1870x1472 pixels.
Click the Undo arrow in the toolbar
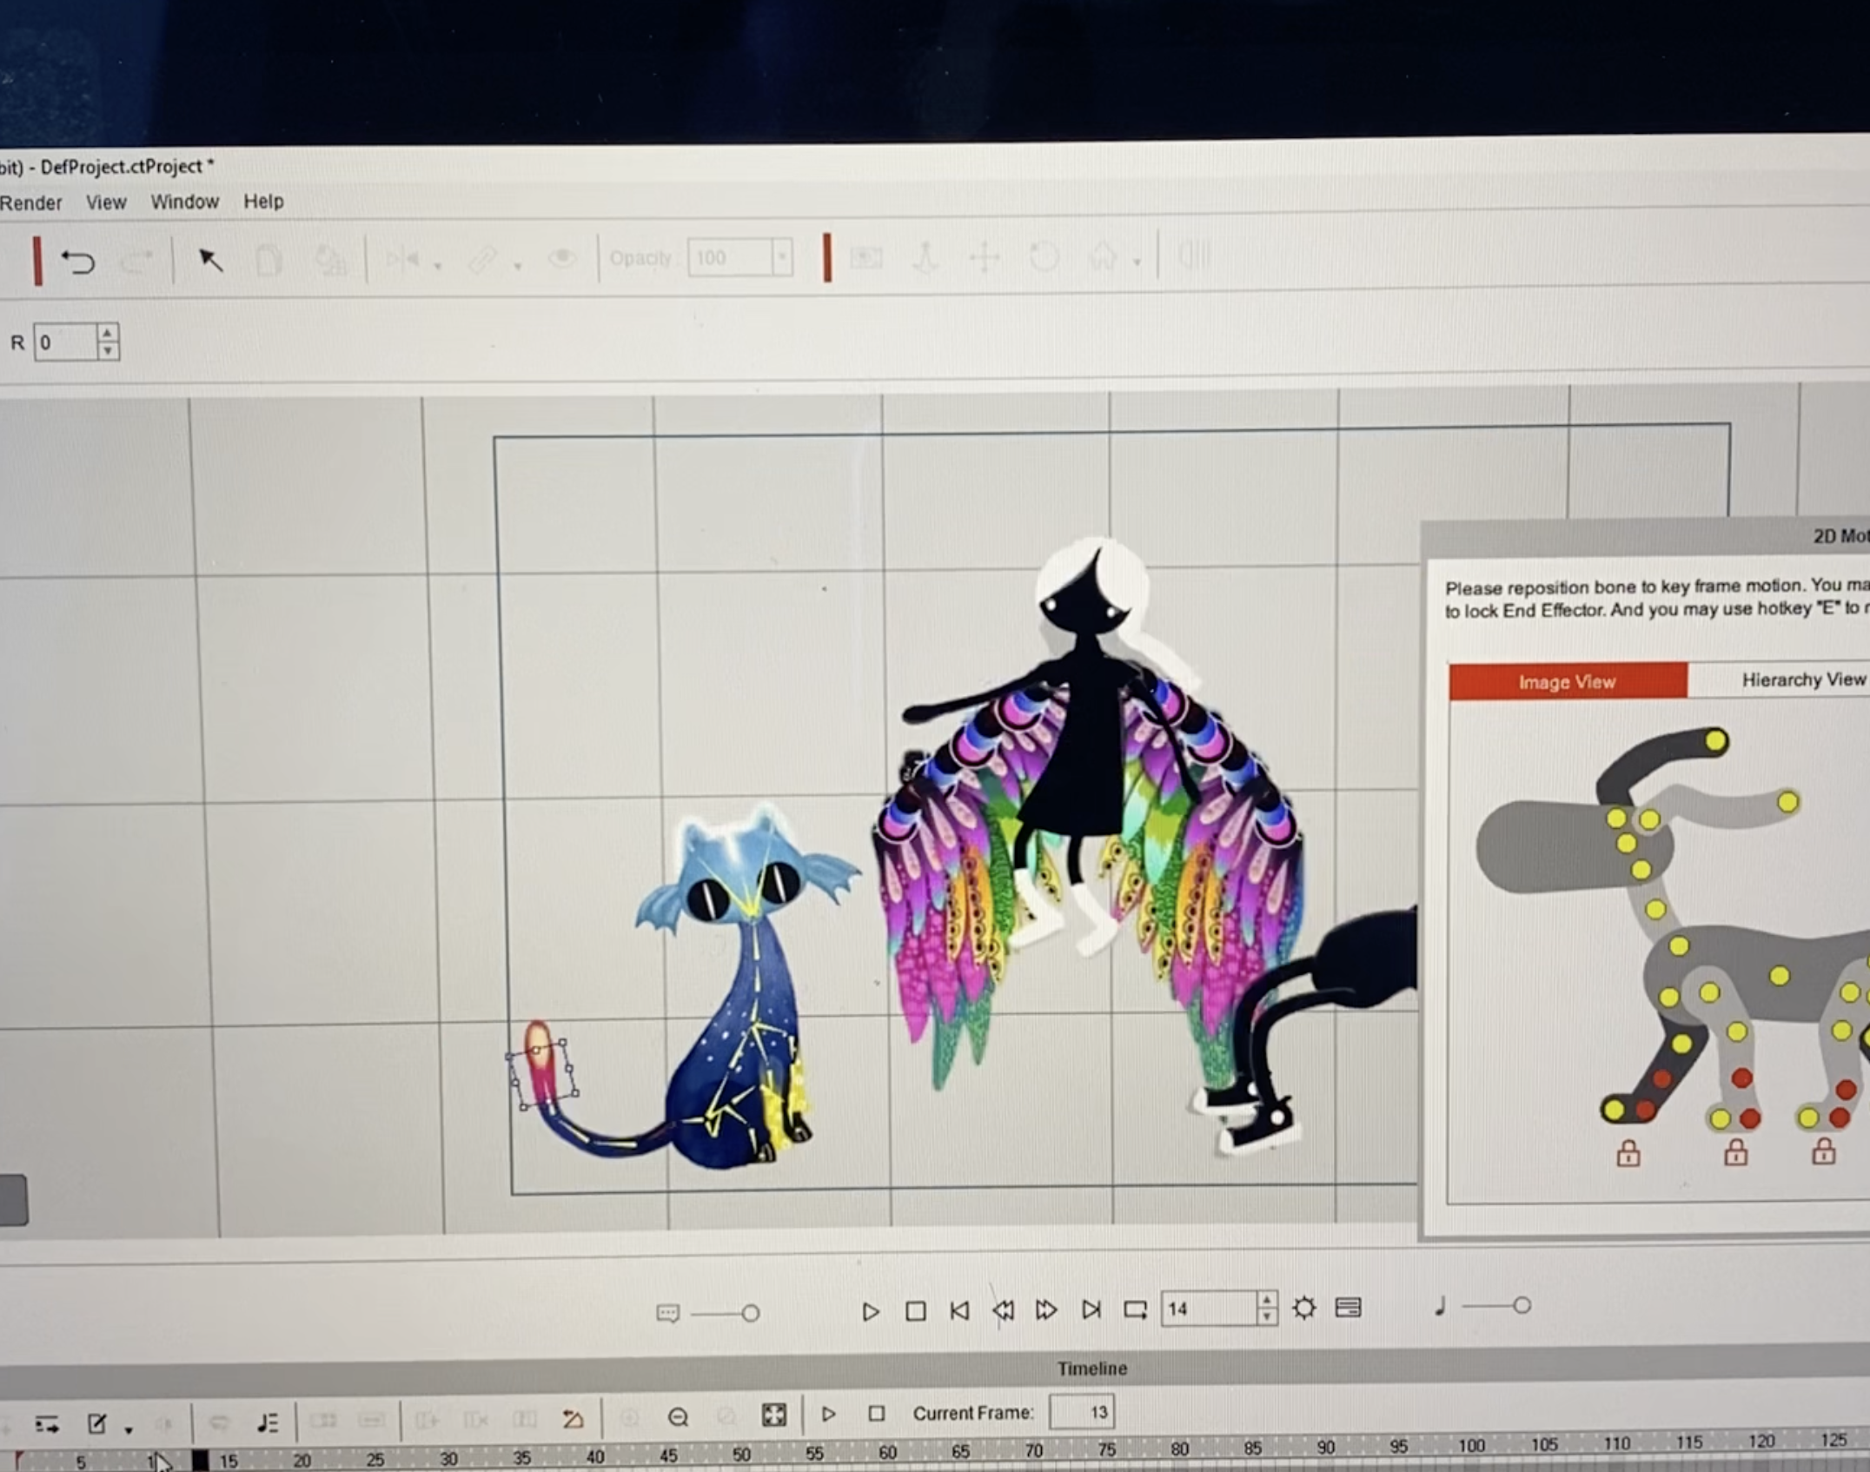pos(77,261)
